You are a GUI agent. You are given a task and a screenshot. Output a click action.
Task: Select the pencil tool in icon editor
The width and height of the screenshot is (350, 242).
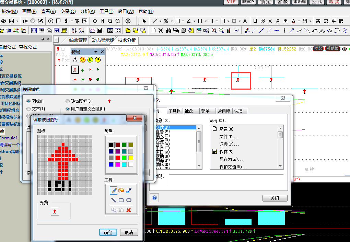[114, 190]
